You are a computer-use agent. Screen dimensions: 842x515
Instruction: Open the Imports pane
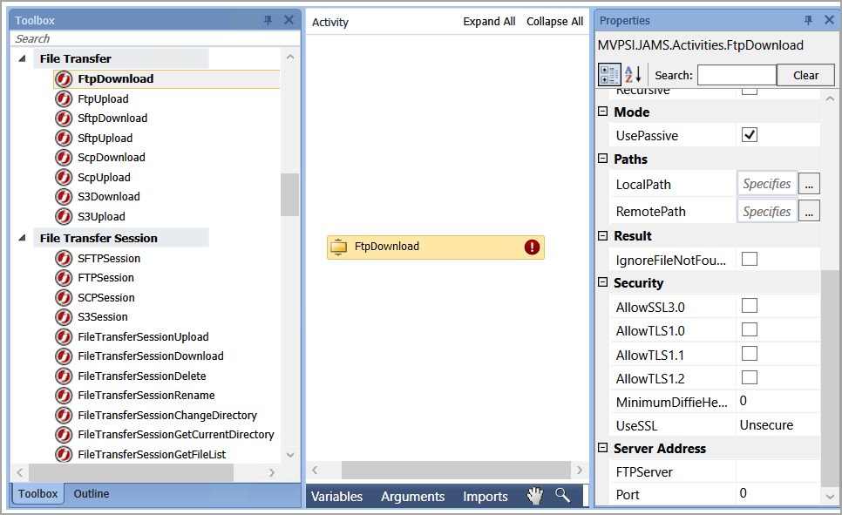[x=485, y=496]
